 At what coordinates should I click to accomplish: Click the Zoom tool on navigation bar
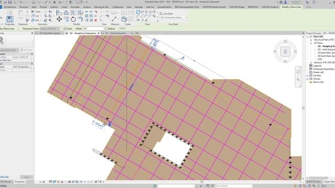298,80
